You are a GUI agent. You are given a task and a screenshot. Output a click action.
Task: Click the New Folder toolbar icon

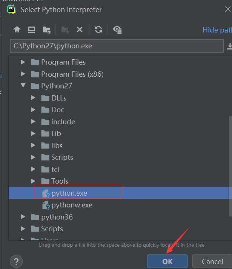[65, 30]
